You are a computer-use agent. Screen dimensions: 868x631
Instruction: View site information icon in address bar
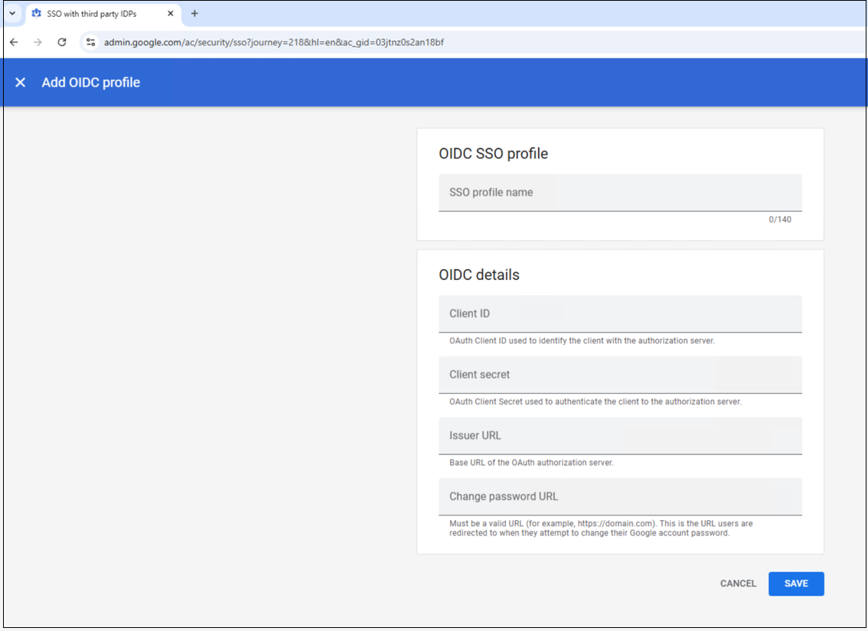[91, 42]
